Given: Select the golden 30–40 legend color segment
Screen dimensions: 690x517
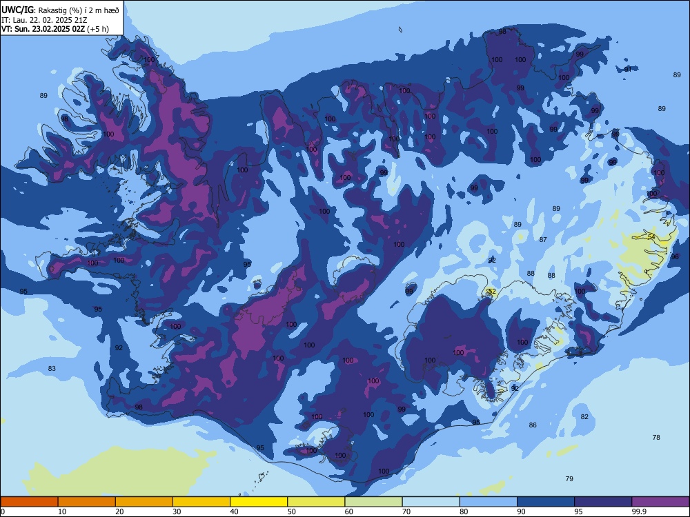Looking at the screenshot, I should coord(201,502).
